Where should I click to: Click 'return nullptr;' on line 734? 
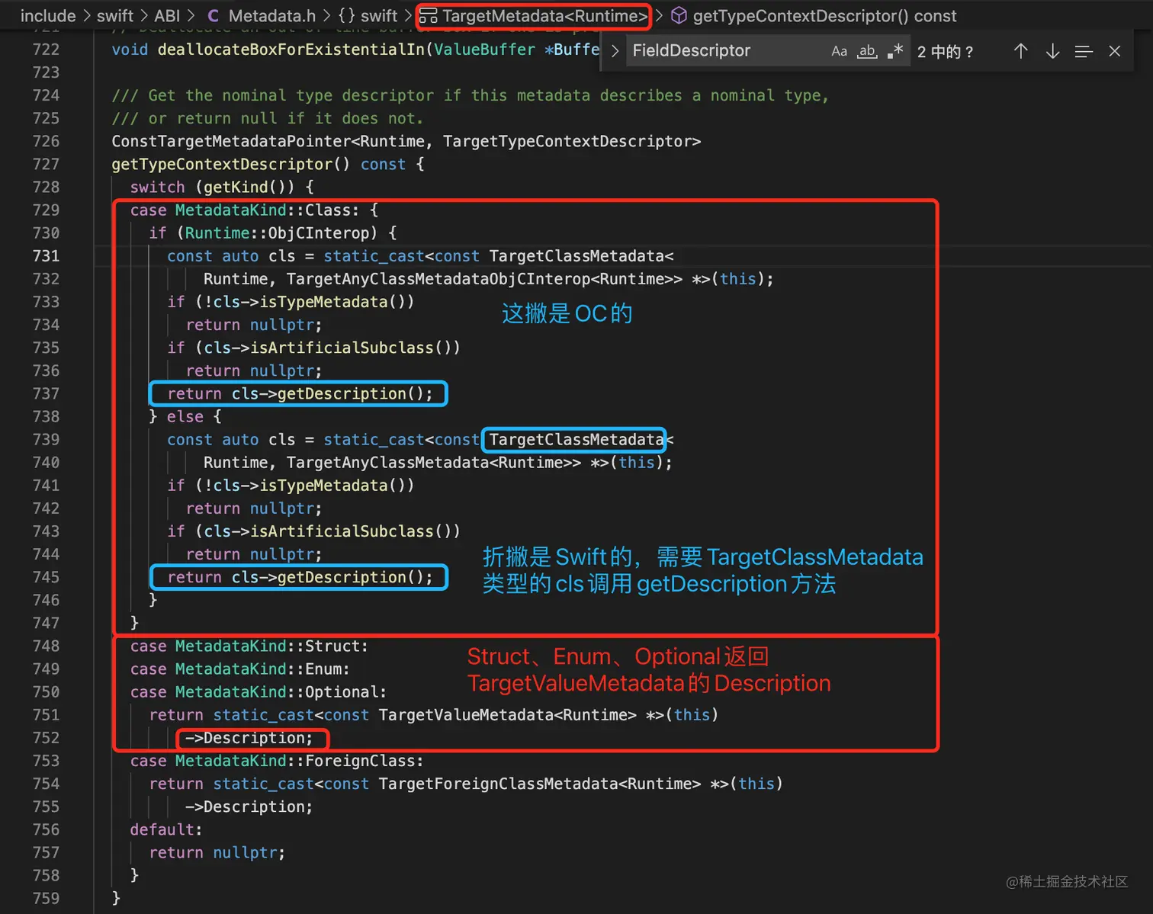tap(254, 325)
